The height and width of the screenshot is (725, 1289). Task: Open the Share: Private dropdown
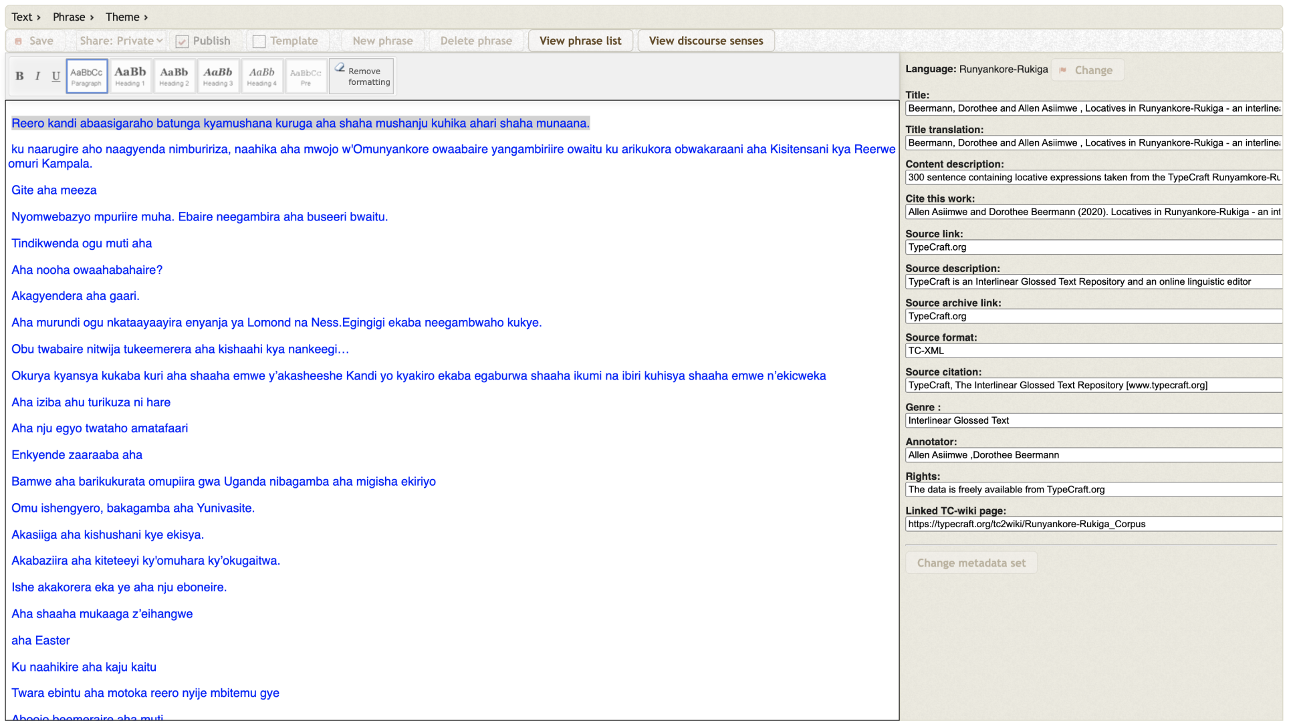click(120, 41)
